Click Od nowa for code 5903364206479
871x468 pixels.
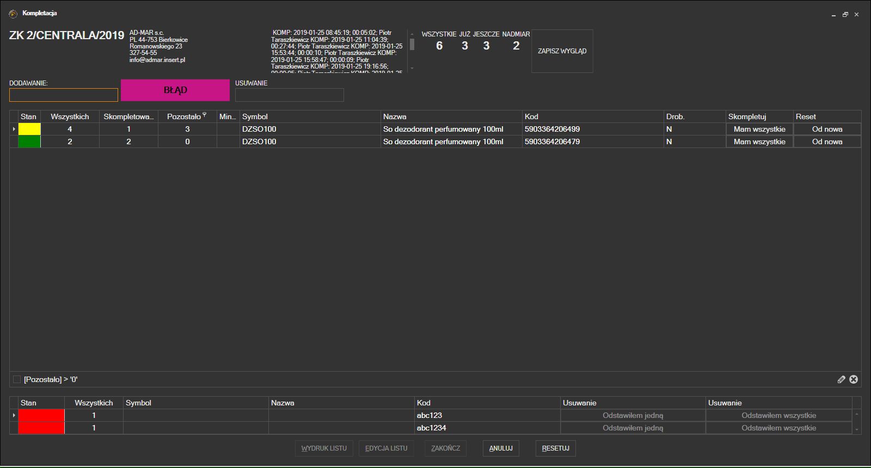tap(827, 141)
